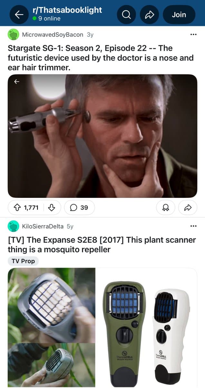View the ThermaCELL repeller product image

click(x=147, y=327)
